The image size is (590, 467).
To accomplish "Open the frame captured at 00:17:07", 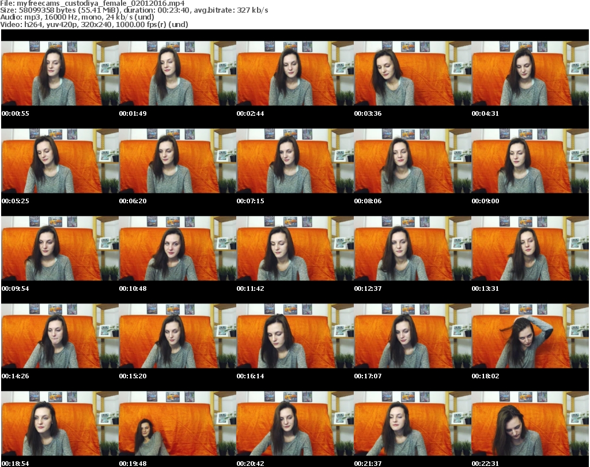I will tap(412, 336).
